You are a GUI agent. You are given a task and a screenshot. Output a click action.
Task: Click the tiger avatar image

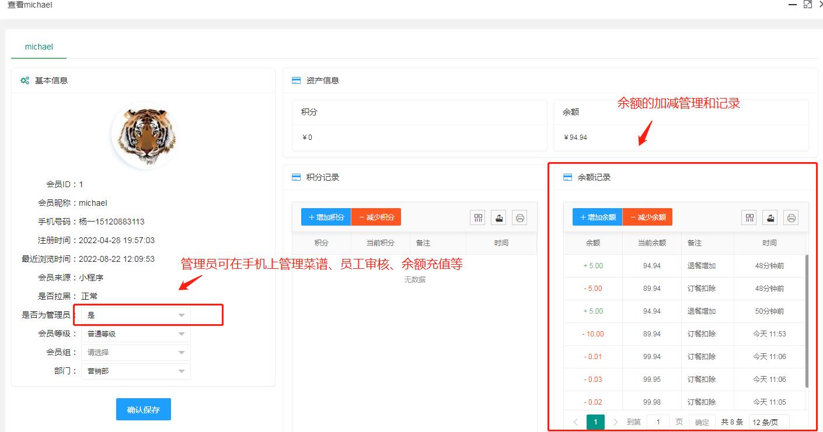tap(144, 135)
